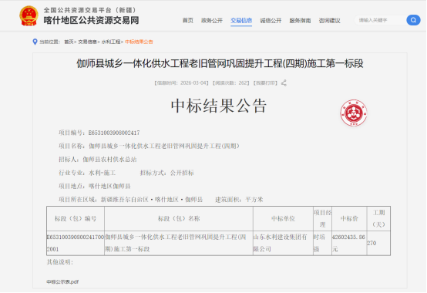Open the 交易信息 navigation tab

pyautogui.click(x=241, y=21)
